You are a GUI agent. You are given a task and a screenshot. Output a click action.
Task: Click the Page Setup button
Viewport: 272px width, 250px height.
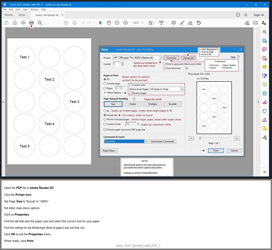(109, 151)
